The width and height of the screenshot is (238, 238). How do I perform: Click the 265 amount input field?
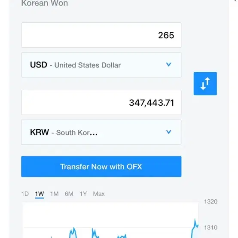(x=101, y=35)
